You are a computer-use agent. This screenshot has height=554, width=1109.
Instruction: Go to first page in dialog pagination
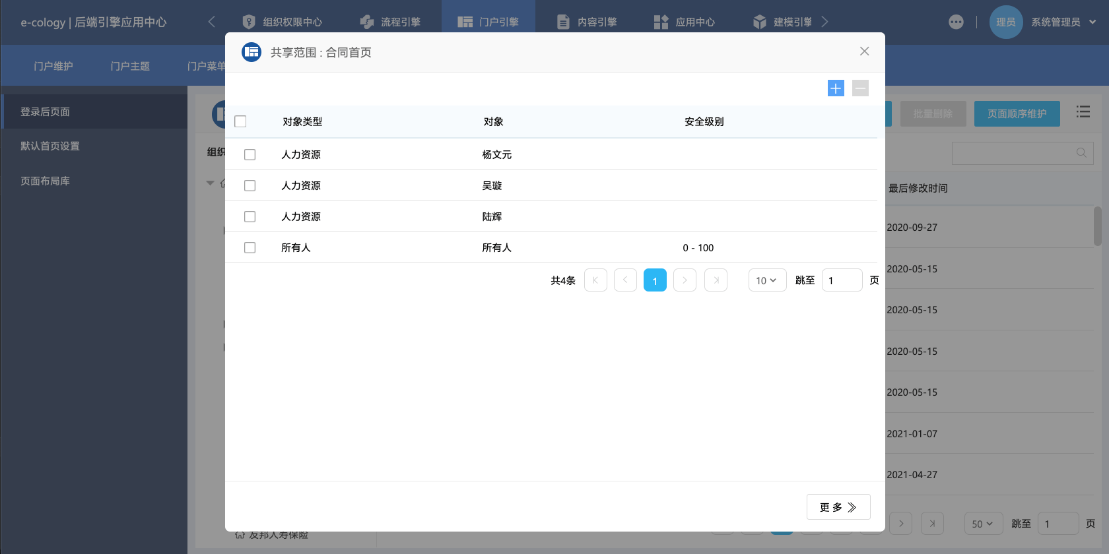[595, 280]
